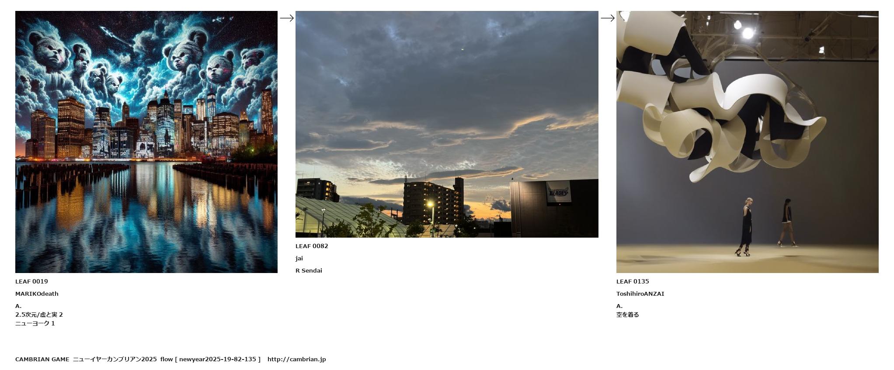Select author name ToshihiroANZAI
Viewport: 894px width, 370px height.
[x=640, y=294]
